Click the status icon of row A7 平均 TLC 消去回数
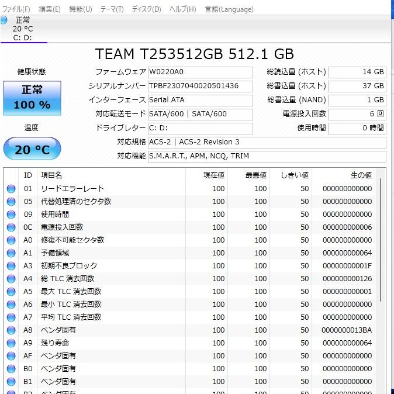 tap(11, 317)
